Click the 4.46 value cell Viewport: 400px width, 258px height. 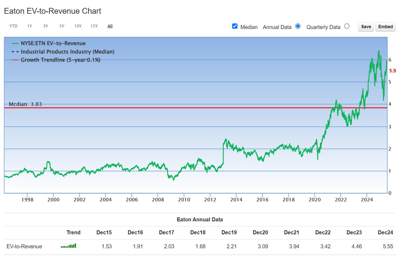pyautogui.click(x=357, y=246)
